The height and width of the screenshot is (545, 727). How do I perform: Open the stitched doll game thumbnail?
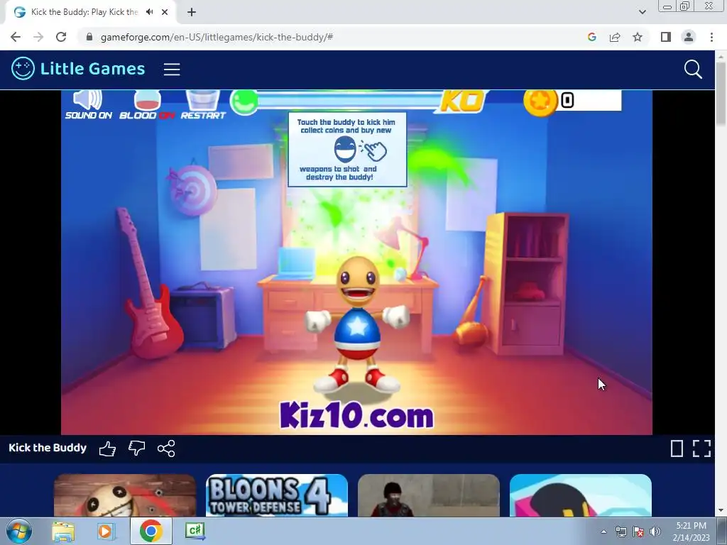[125, 495]
